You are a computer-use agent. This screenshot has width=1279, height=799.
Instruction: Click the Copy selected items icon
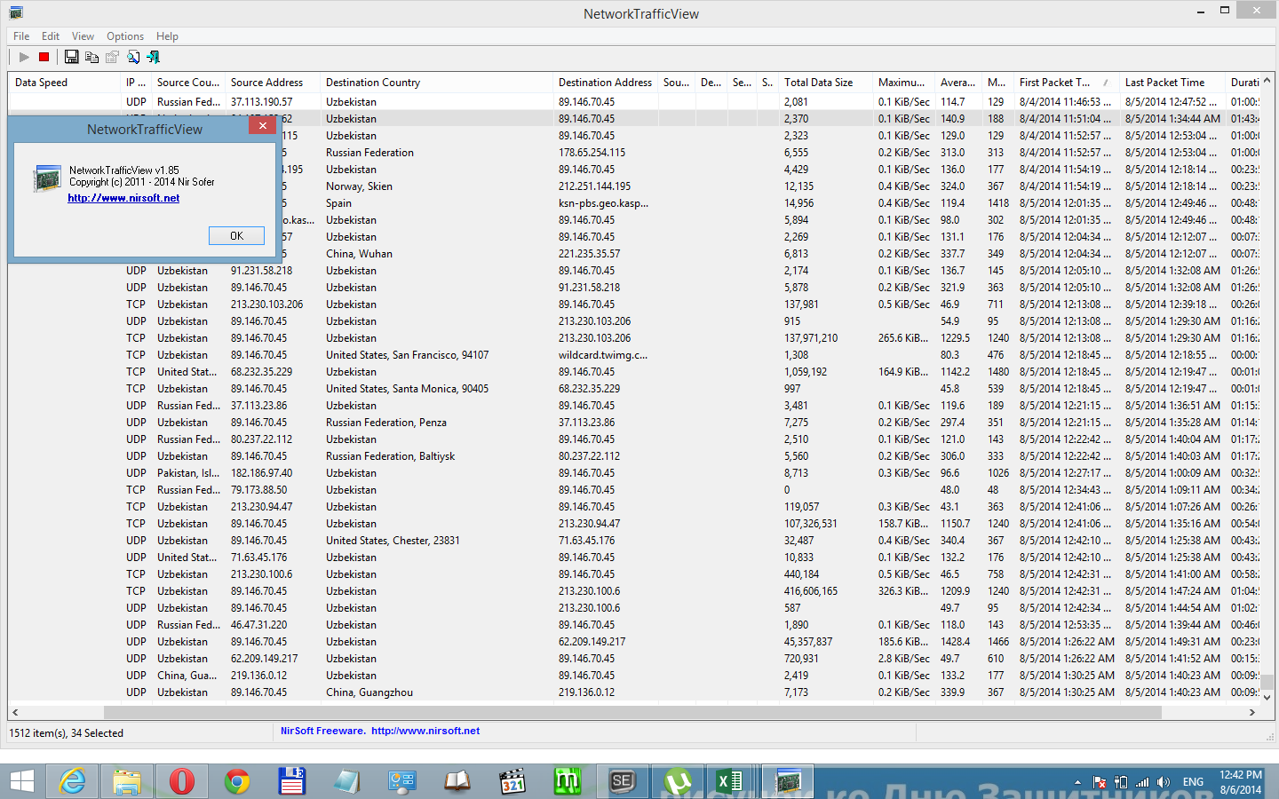pyautogui.click(x=91, y=57)
